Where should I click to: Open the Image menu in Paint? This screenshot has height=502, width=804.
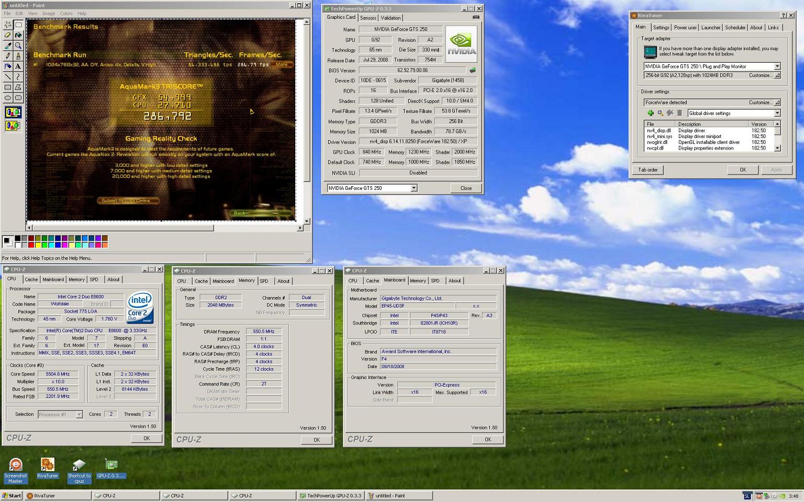(x=48, y=13)
